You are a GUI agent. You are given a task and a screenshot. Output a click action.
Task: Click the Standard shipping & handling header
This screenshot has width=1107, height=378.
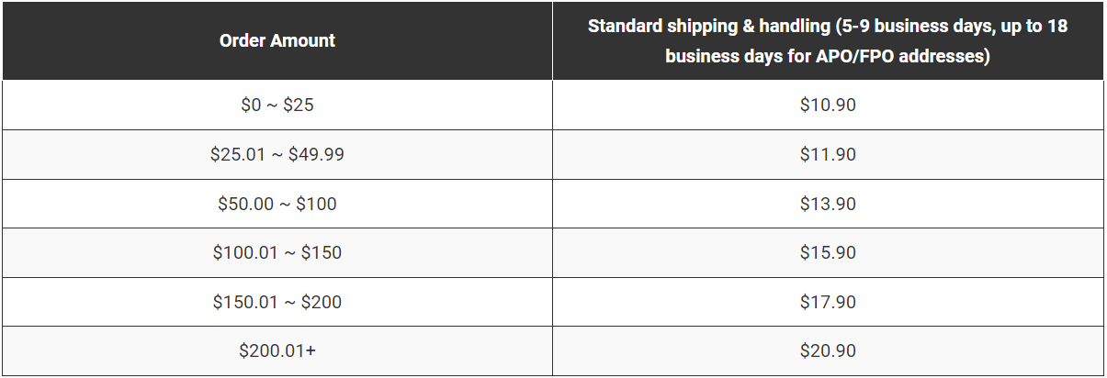click(828, 40)
